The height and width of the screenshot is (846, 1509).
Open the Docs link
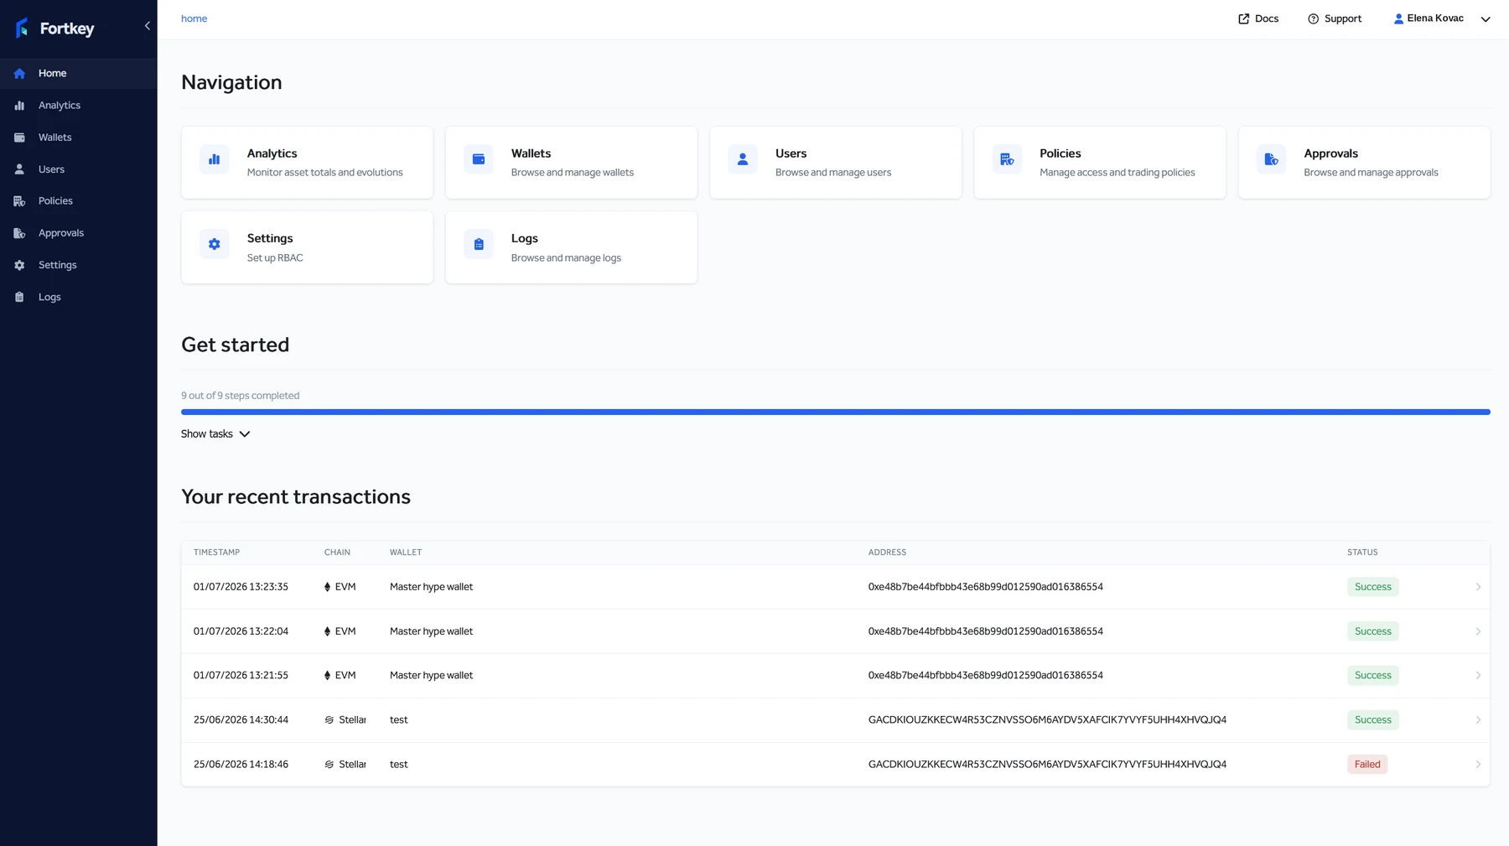coord(1258,18)
